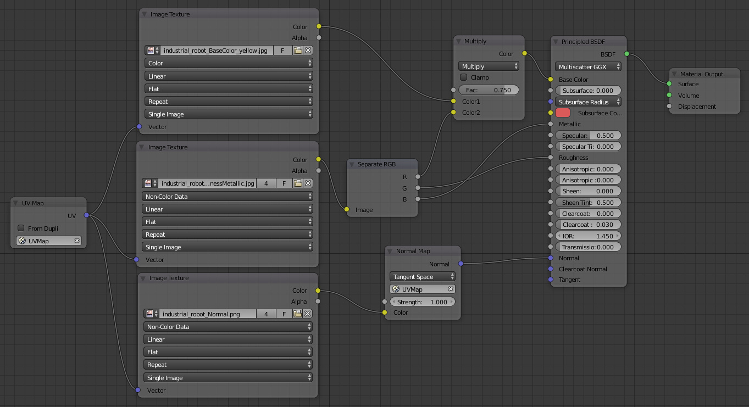
Task: Click Normal output socket on Normal Map node
Action: click(x=461, y=264)
